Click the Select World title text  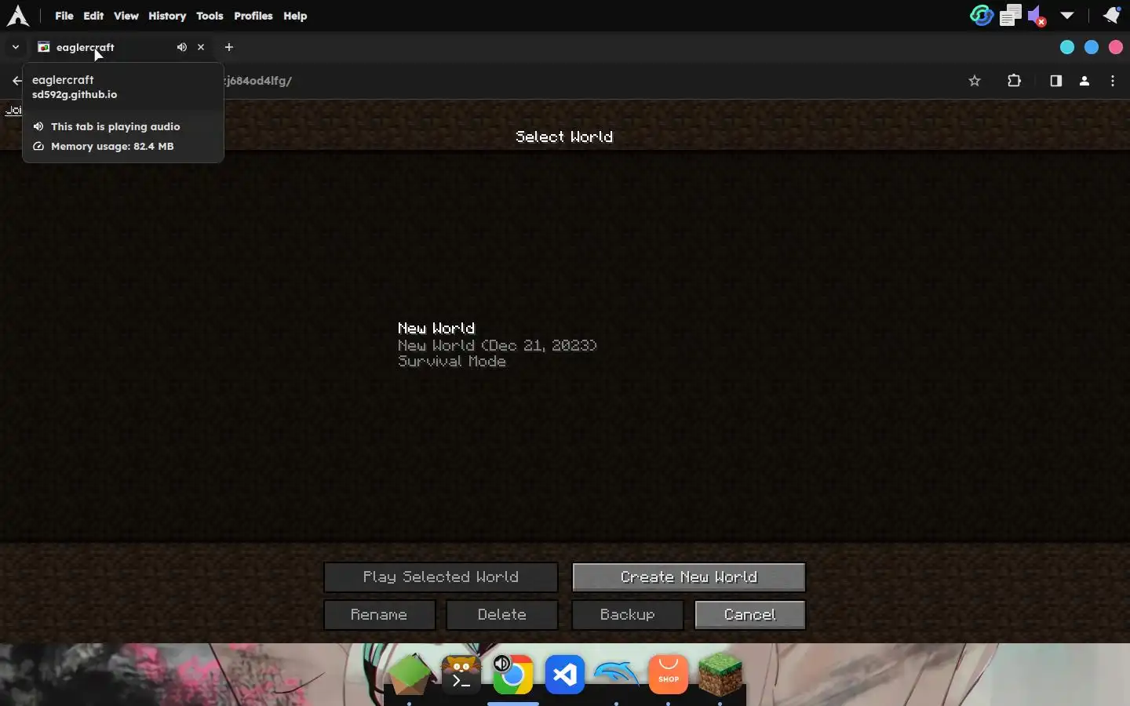pyautogui.click(x=564, y=136)
